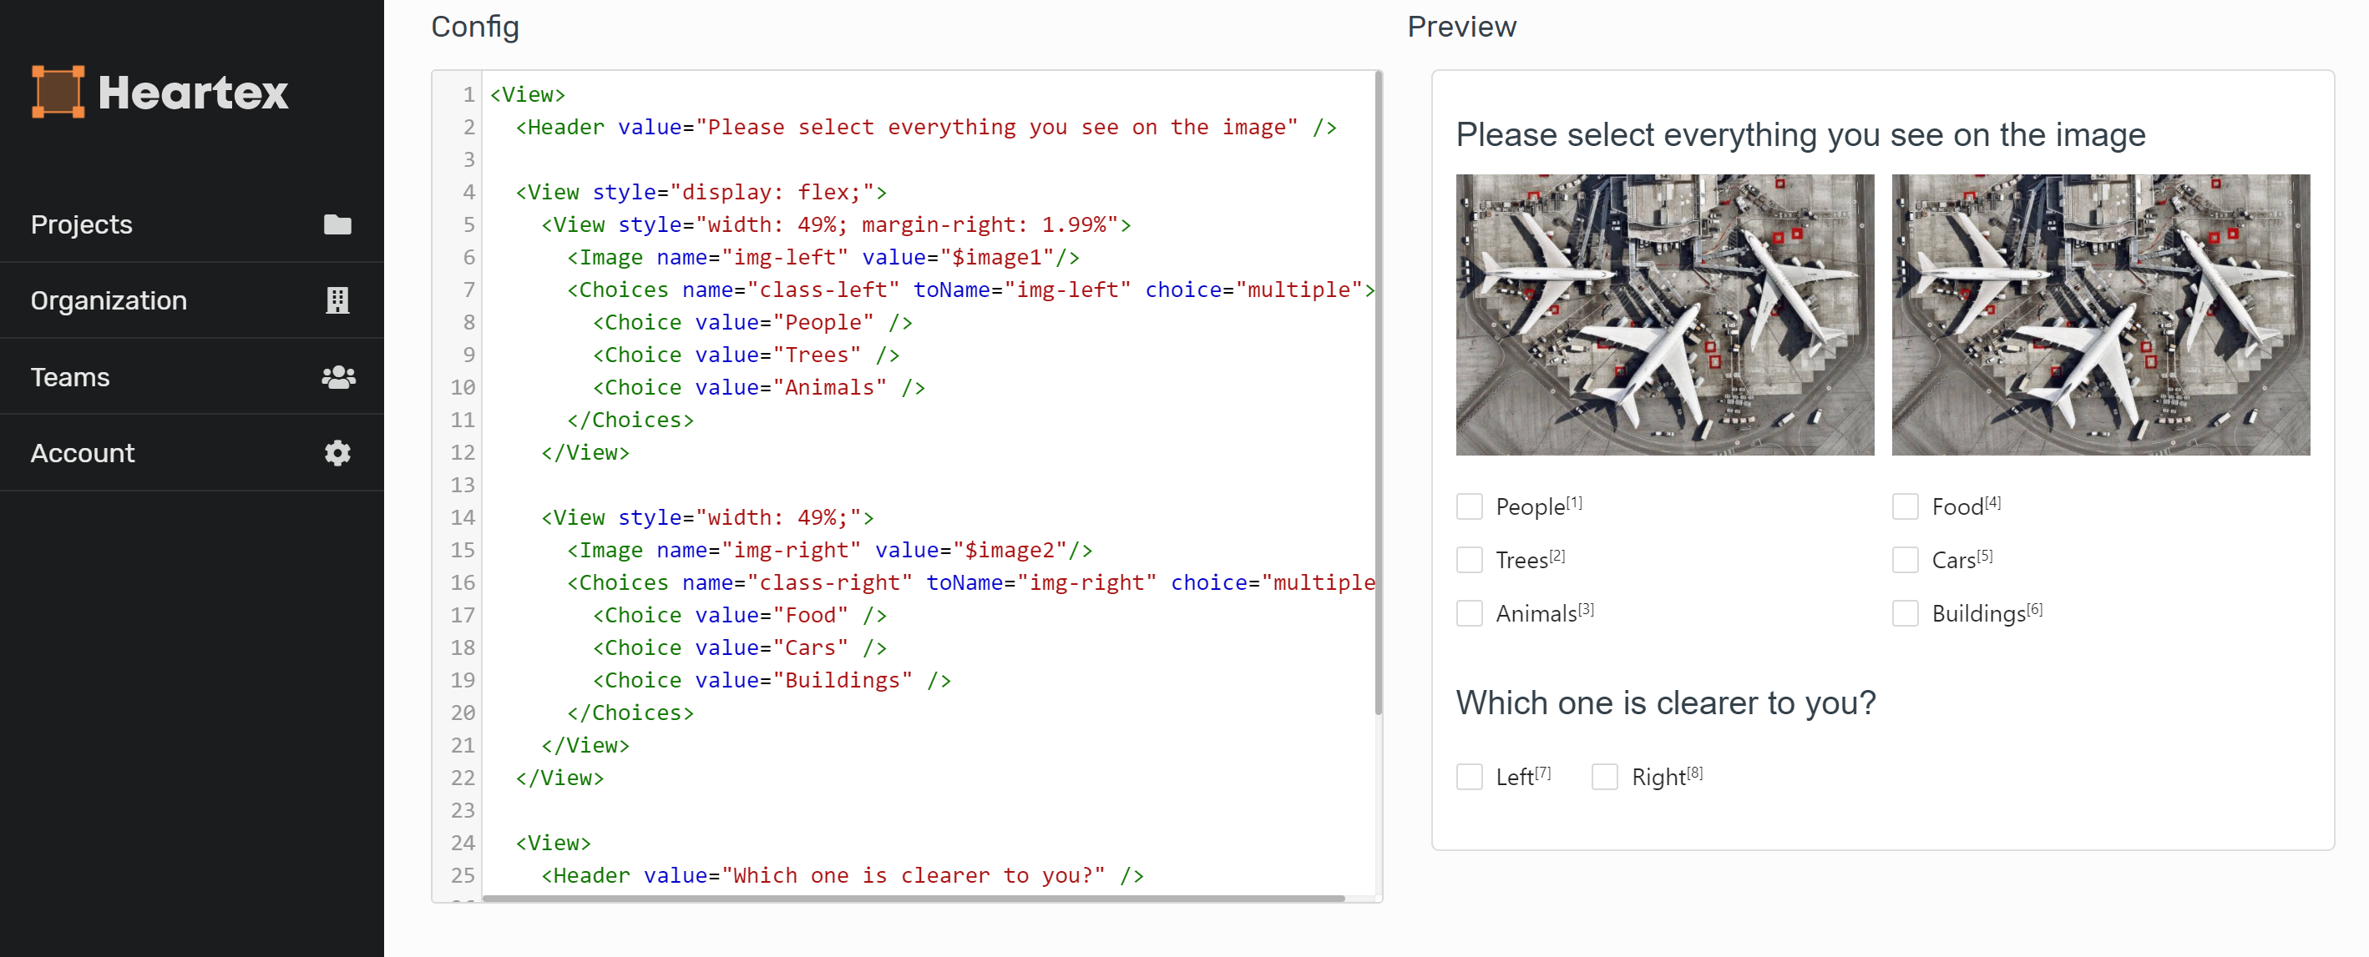Open the Projects menu item
The width and height of the screenshot is (2369, 957).
[82, 224]
